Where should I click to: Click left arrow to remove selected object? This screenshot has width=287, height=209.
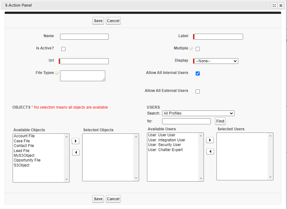76,152
